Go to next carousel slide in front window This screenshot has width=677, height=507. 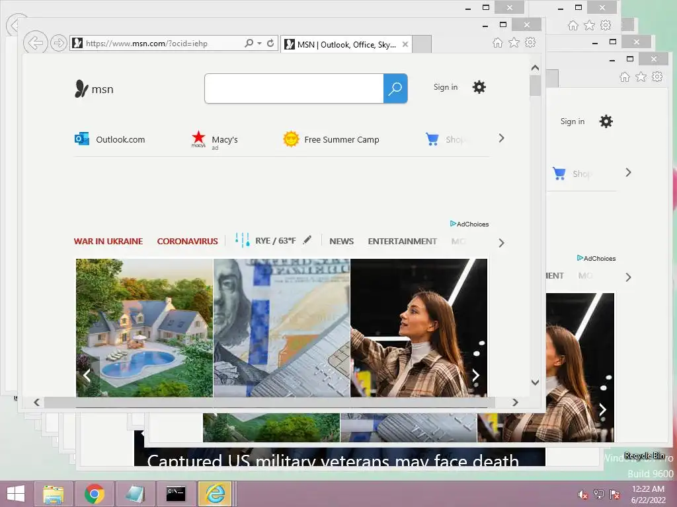pos(475,376)
